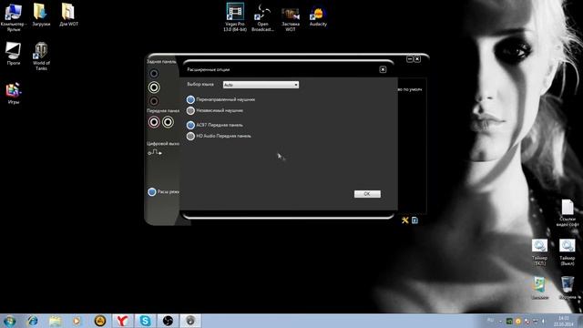Image resolution: width=583 pixels, height=328 pixels.
Task: Select the dark red rear panel jack
Action: click(x=154, y=101)
